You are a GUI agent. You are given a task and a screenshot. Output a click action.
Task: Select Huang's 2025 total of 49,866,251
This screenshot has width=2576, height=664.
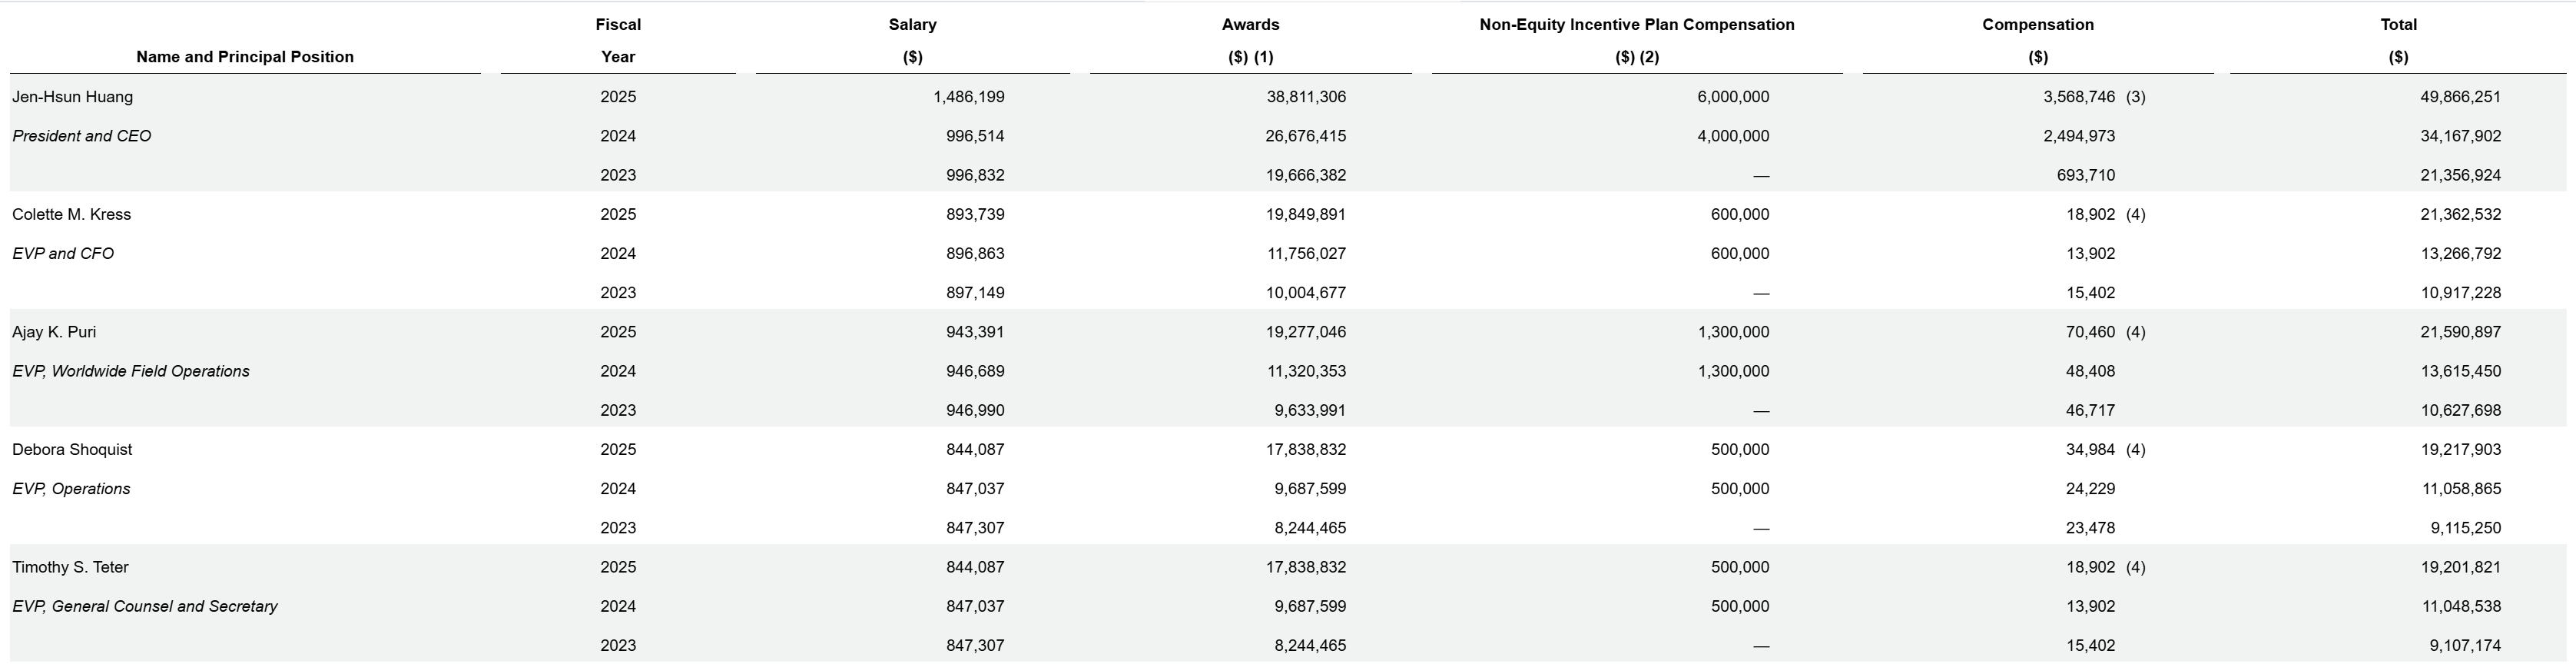pyautogui.click(x=2460, y=97)
